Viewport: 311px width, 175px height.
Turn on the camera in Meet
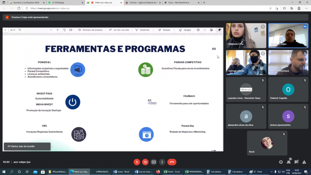tap(145, 162)
